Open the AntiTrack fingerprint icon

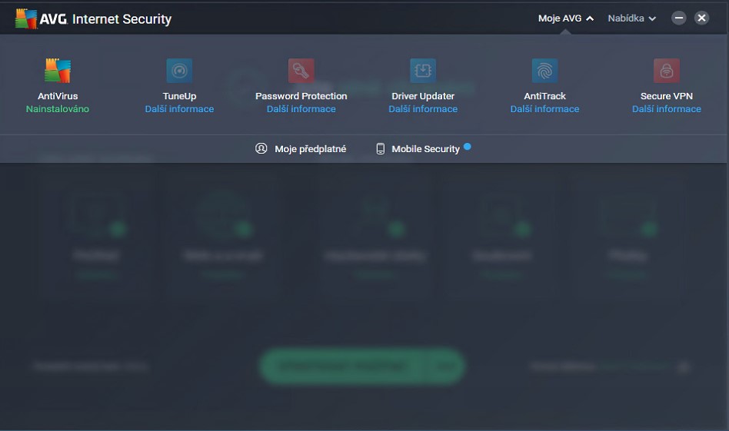(545, 71)
